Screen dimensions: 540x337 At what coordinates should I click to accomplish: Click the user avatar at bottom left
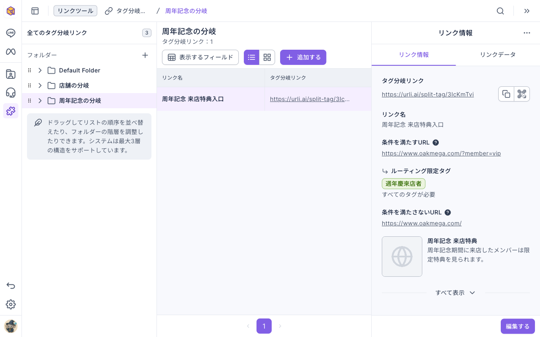pos(11,326)
